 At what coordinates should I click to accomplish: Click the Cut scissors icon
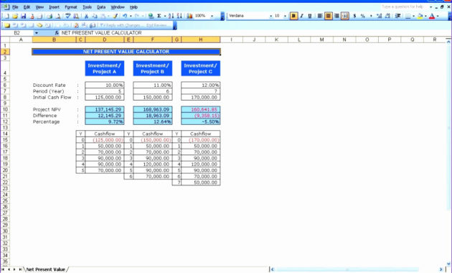pyautogui.click(x=86, y=16)
